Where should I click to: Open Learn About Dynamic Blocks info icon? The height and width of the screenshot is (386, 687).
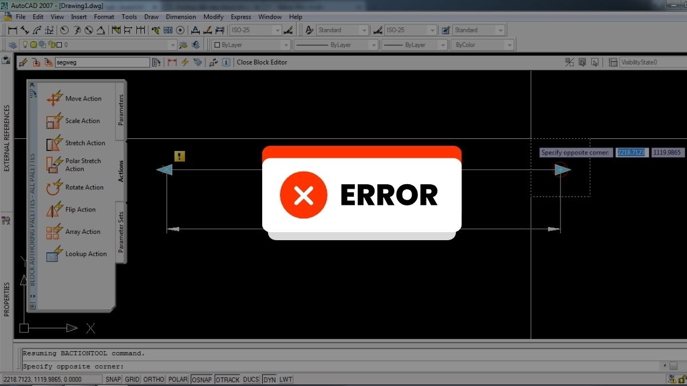[x=226, y=62]
